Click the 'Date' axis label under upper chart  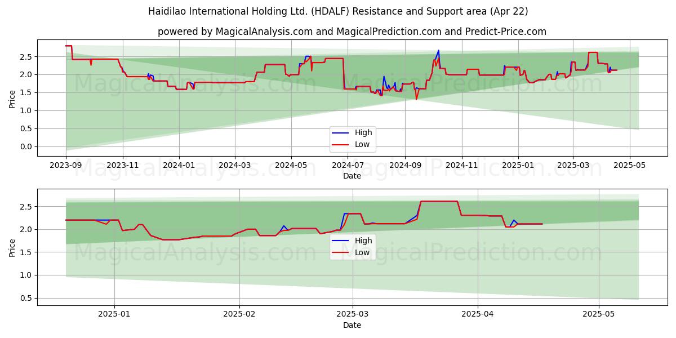click(352, 176)
